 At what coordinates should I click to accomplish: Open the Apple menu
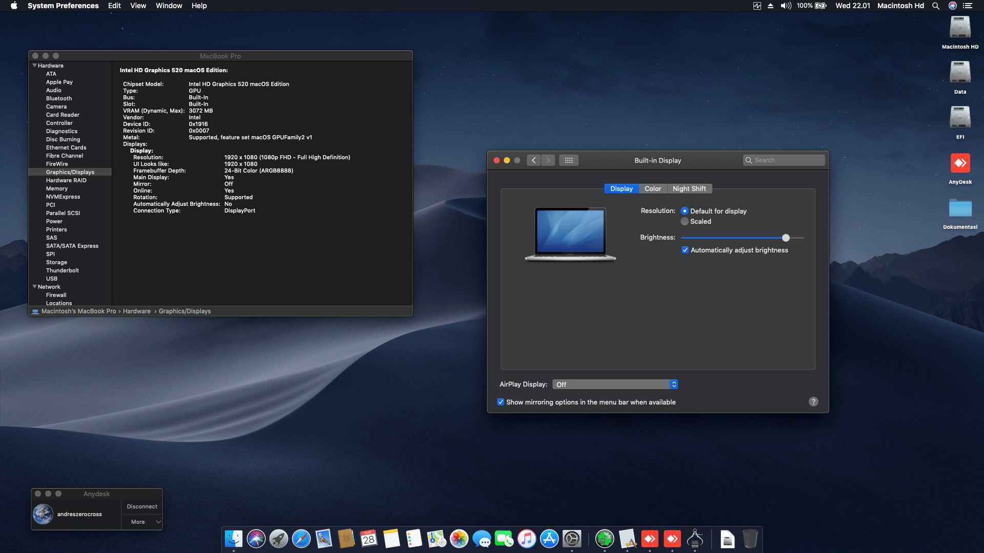pos(14,6)
